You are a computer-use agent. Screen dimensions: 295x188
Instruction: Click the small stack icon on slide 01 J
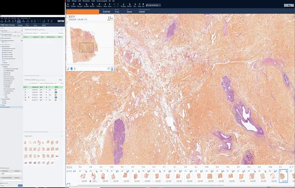point(180,171)
